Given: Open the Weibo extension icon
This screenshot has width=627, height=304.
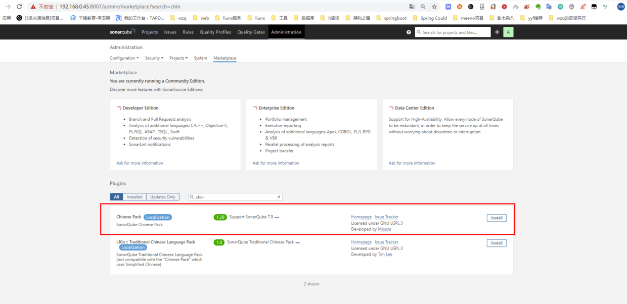Looking at the screenshot, I should pyautogui.click(x=527, y=7).
